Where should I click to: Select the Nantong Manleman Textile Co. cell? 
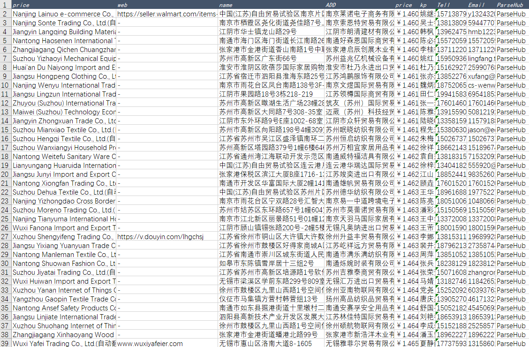point(64,254)
